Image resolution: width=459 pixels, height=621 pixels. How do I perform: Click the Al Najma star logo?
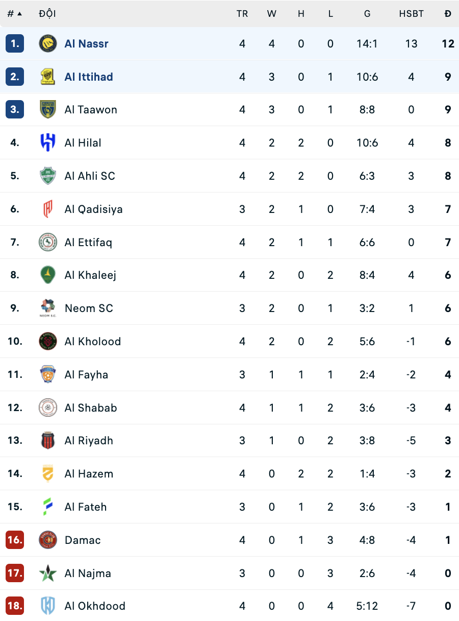(48, 573)
